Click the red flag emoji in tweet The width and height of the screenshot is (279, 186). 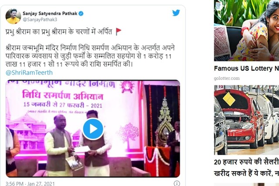(x=118, y=32)
